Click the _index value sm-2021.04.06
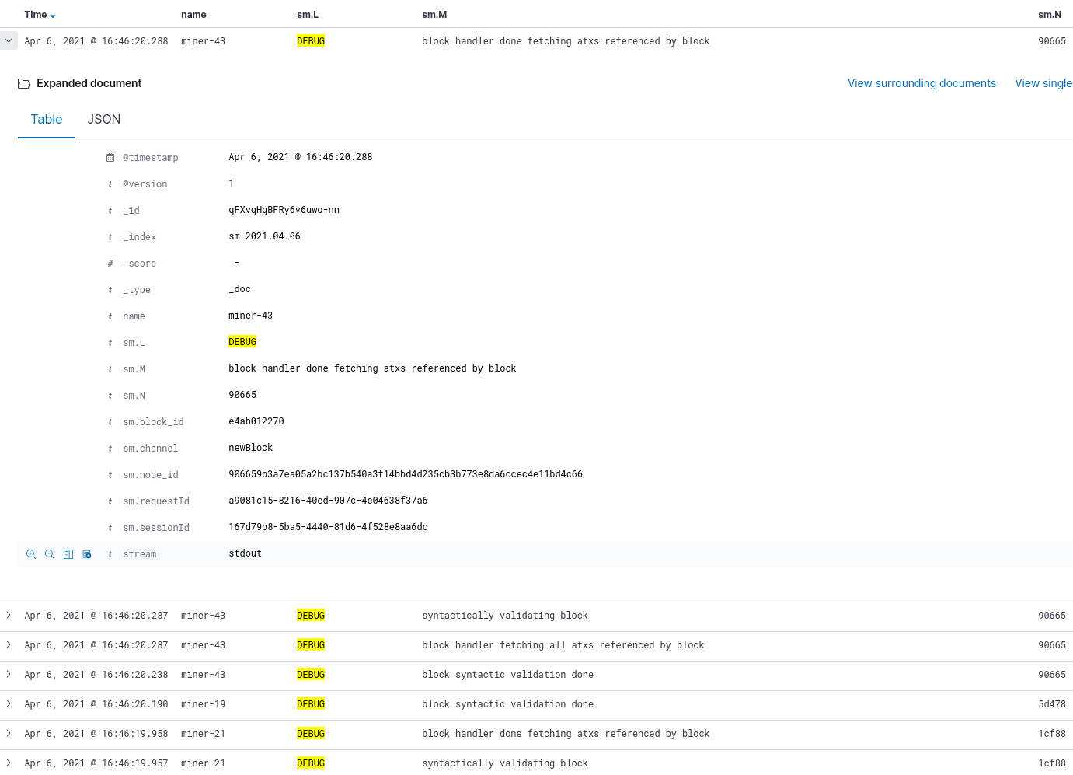This screenshot has width=1073, height=775. coord(264,236)
